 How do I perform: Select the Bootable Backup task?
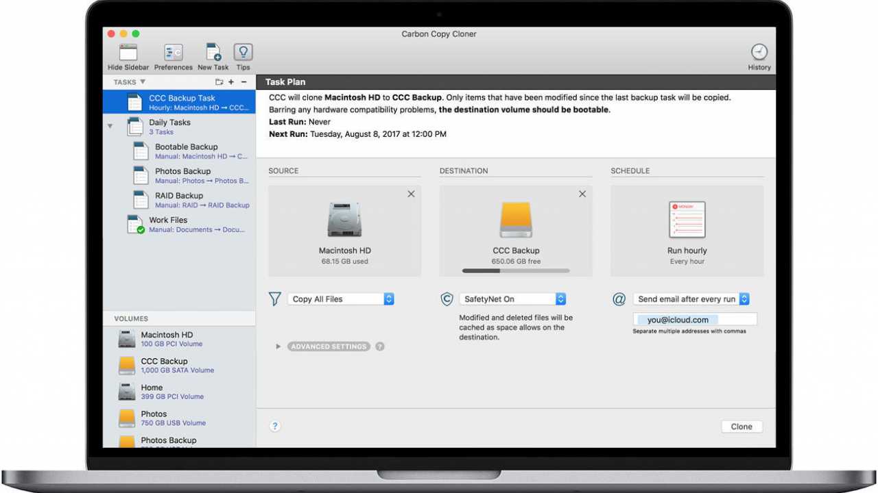179,151
